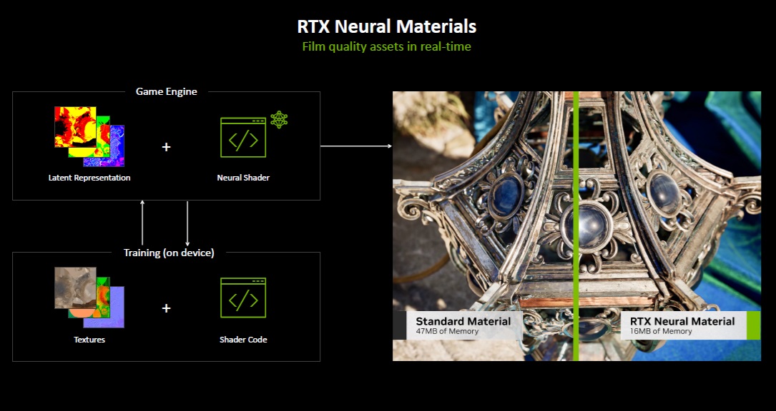Click the downward arrow between the boxes

click(187, 223)
